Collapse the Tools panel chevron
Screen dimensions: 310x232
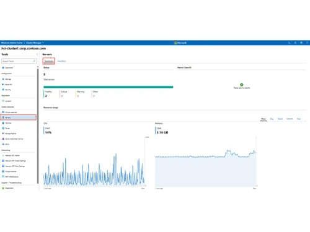click(37, 54)
